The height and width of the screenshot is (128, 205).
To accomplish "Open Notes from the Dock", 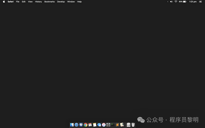I will [95, 125].
